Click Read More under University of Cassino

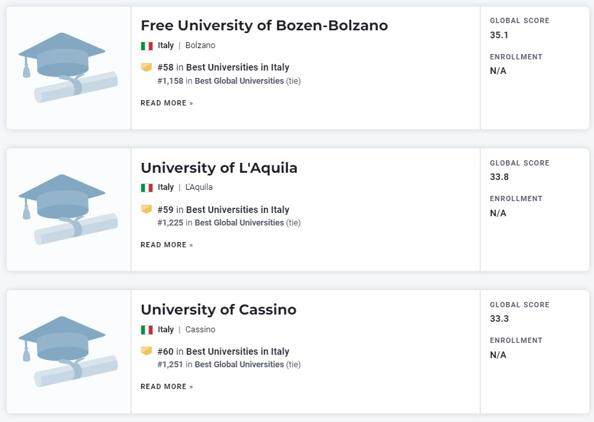click(x=167, y=386)
